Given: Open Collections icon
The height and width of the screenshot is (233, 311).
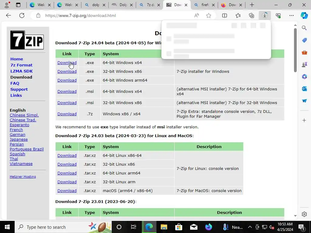Looking at the screenshot, I should point(251,15).
